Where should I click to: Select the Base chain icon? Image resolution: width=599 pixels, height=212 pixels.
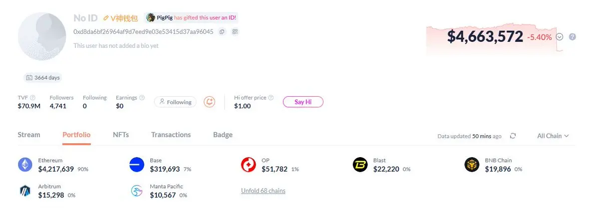[x=137, y=165]
